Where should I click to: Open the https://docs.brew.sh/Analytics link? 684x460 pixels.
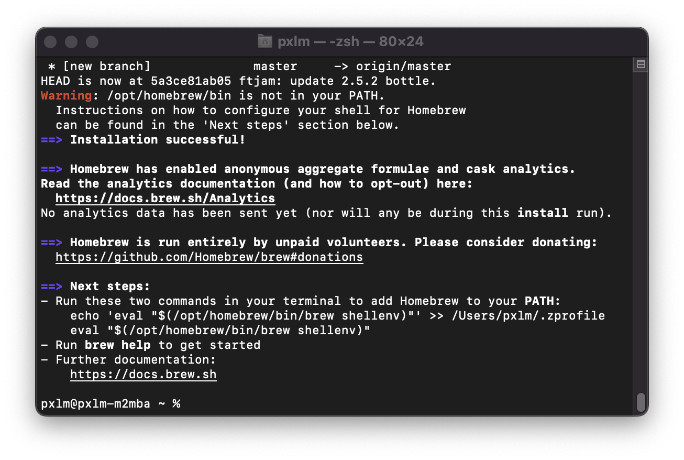164,198
